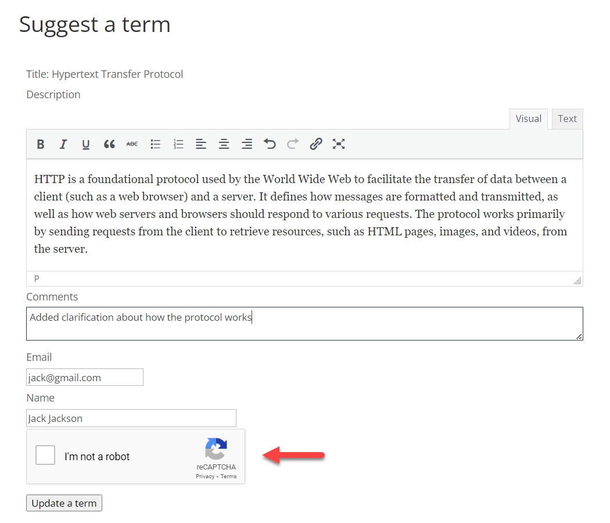The width and height of the screenshot is (610, 523).
Task: Toggle bold formatting in editor toolbar
Action: (x=41, y=144)
